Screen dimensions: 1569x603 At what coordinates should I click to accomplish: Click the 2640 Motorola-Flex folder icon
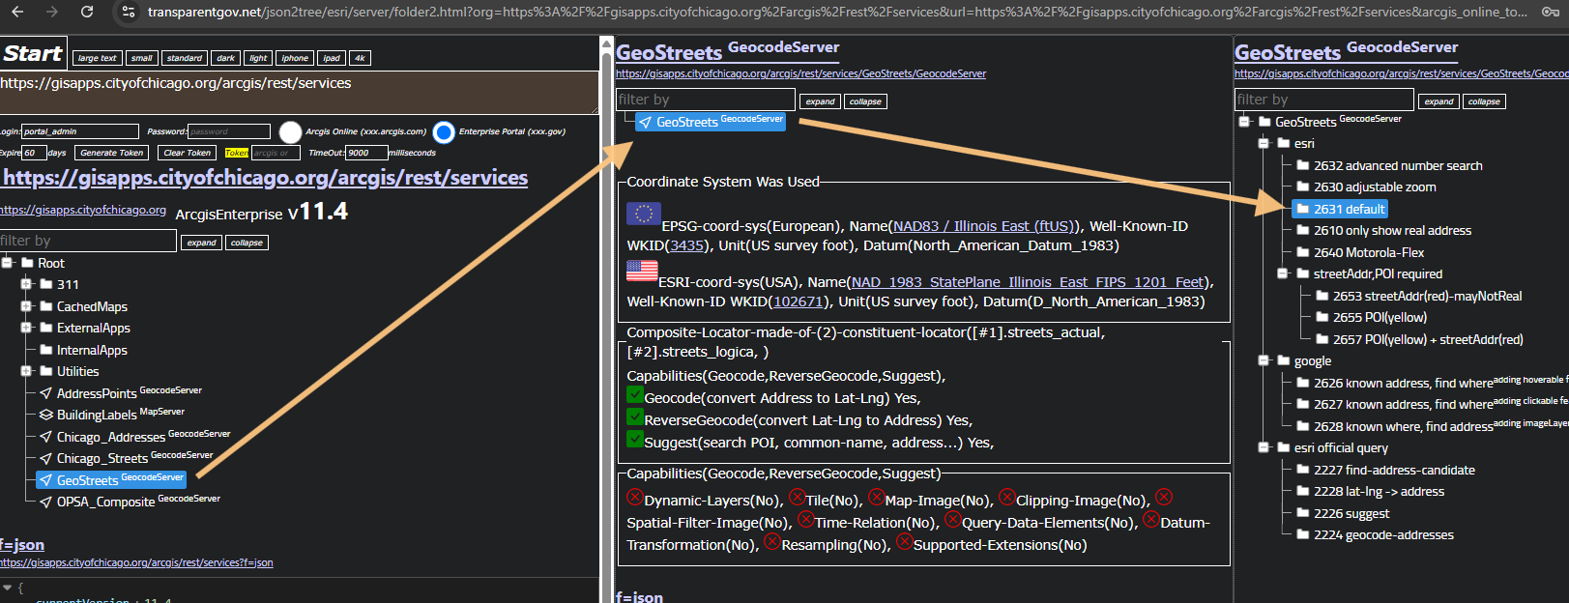(1302, 252)
